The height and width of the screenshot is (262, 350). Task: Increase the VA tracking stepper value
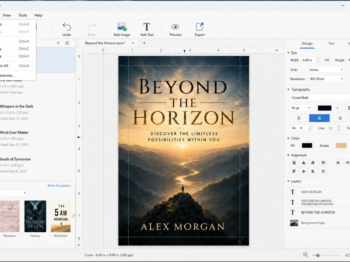click(x=310, y=127)
